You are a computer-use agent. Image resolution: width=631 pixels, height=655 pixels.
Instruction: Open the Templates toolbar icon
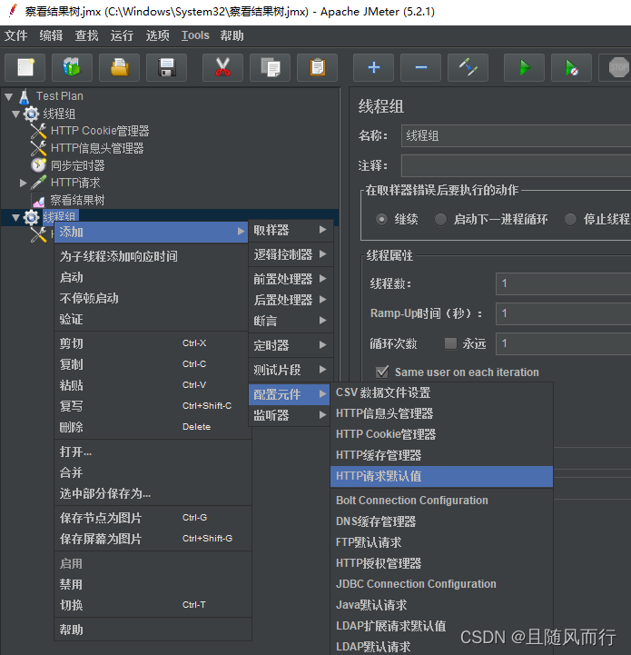(x=72, y=67)
